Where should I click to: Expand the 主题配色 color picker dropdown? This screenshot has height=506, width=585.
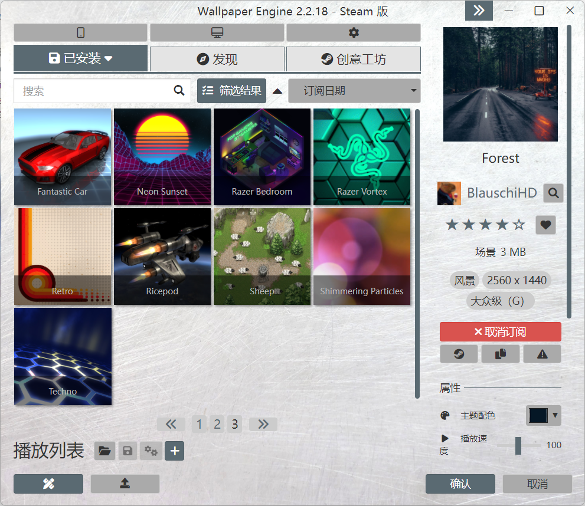click(x=543, y=415)
